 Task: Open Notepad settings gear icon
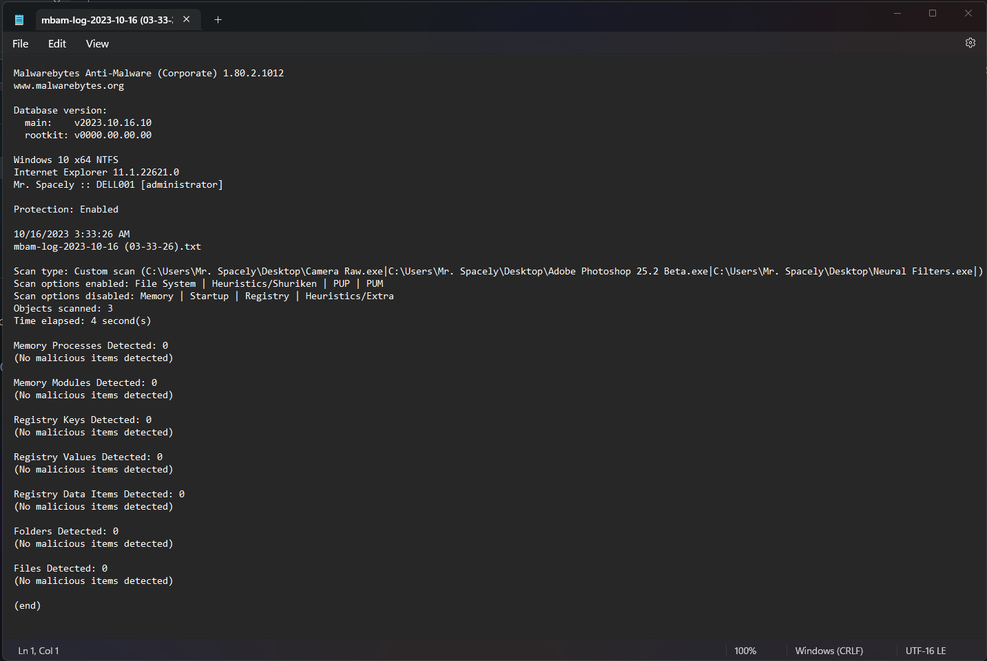click(970, 43)
